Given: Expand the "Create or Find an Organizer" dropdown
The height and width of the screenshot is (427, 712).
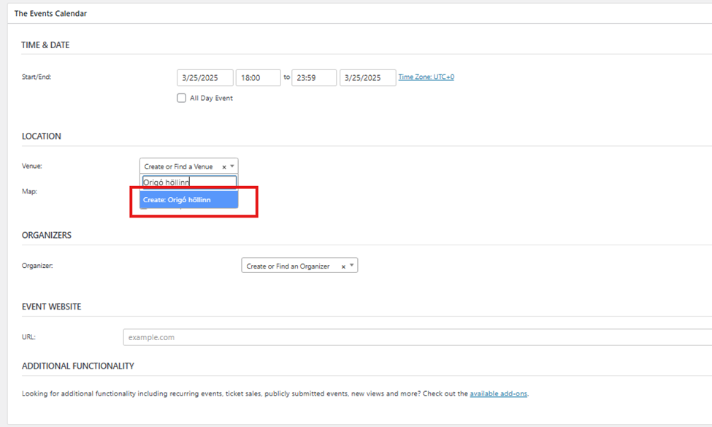Looking at the screenshot, I should click(288, 266).
